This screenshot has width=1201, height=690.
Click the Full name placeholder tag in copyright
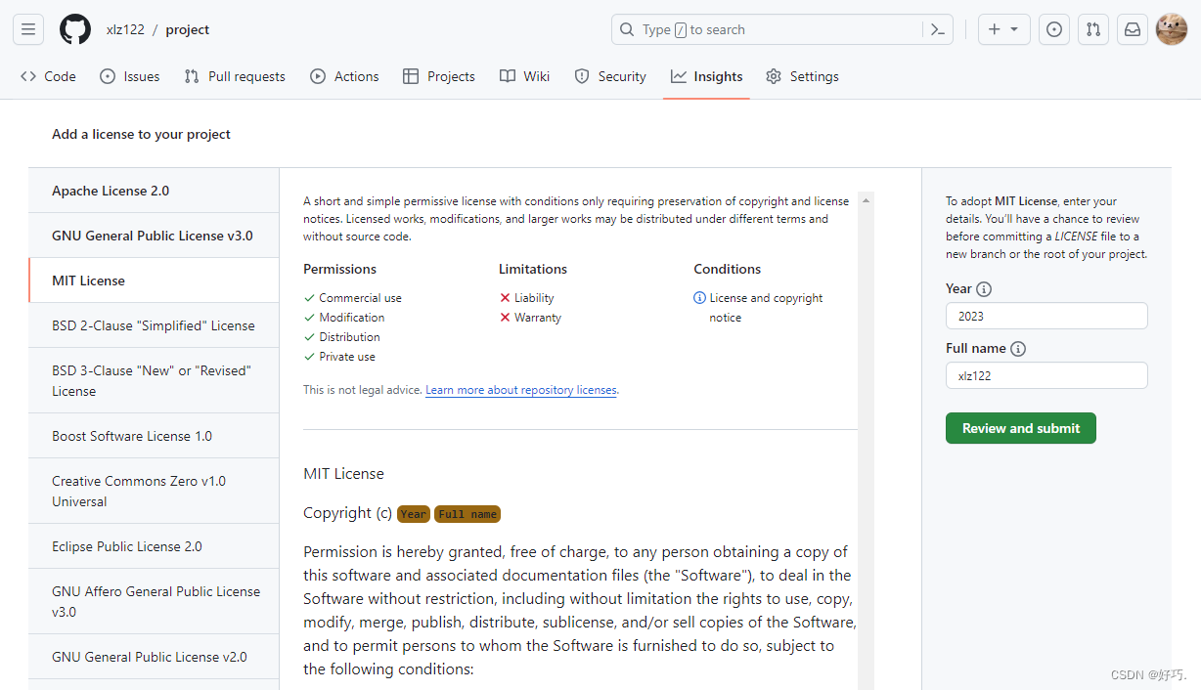[x=467, y=514]
